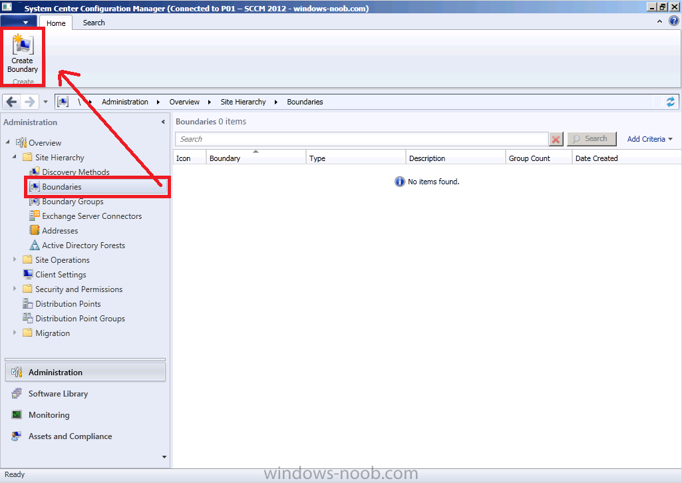Sort by the Description column header

[x=456, y=158]
